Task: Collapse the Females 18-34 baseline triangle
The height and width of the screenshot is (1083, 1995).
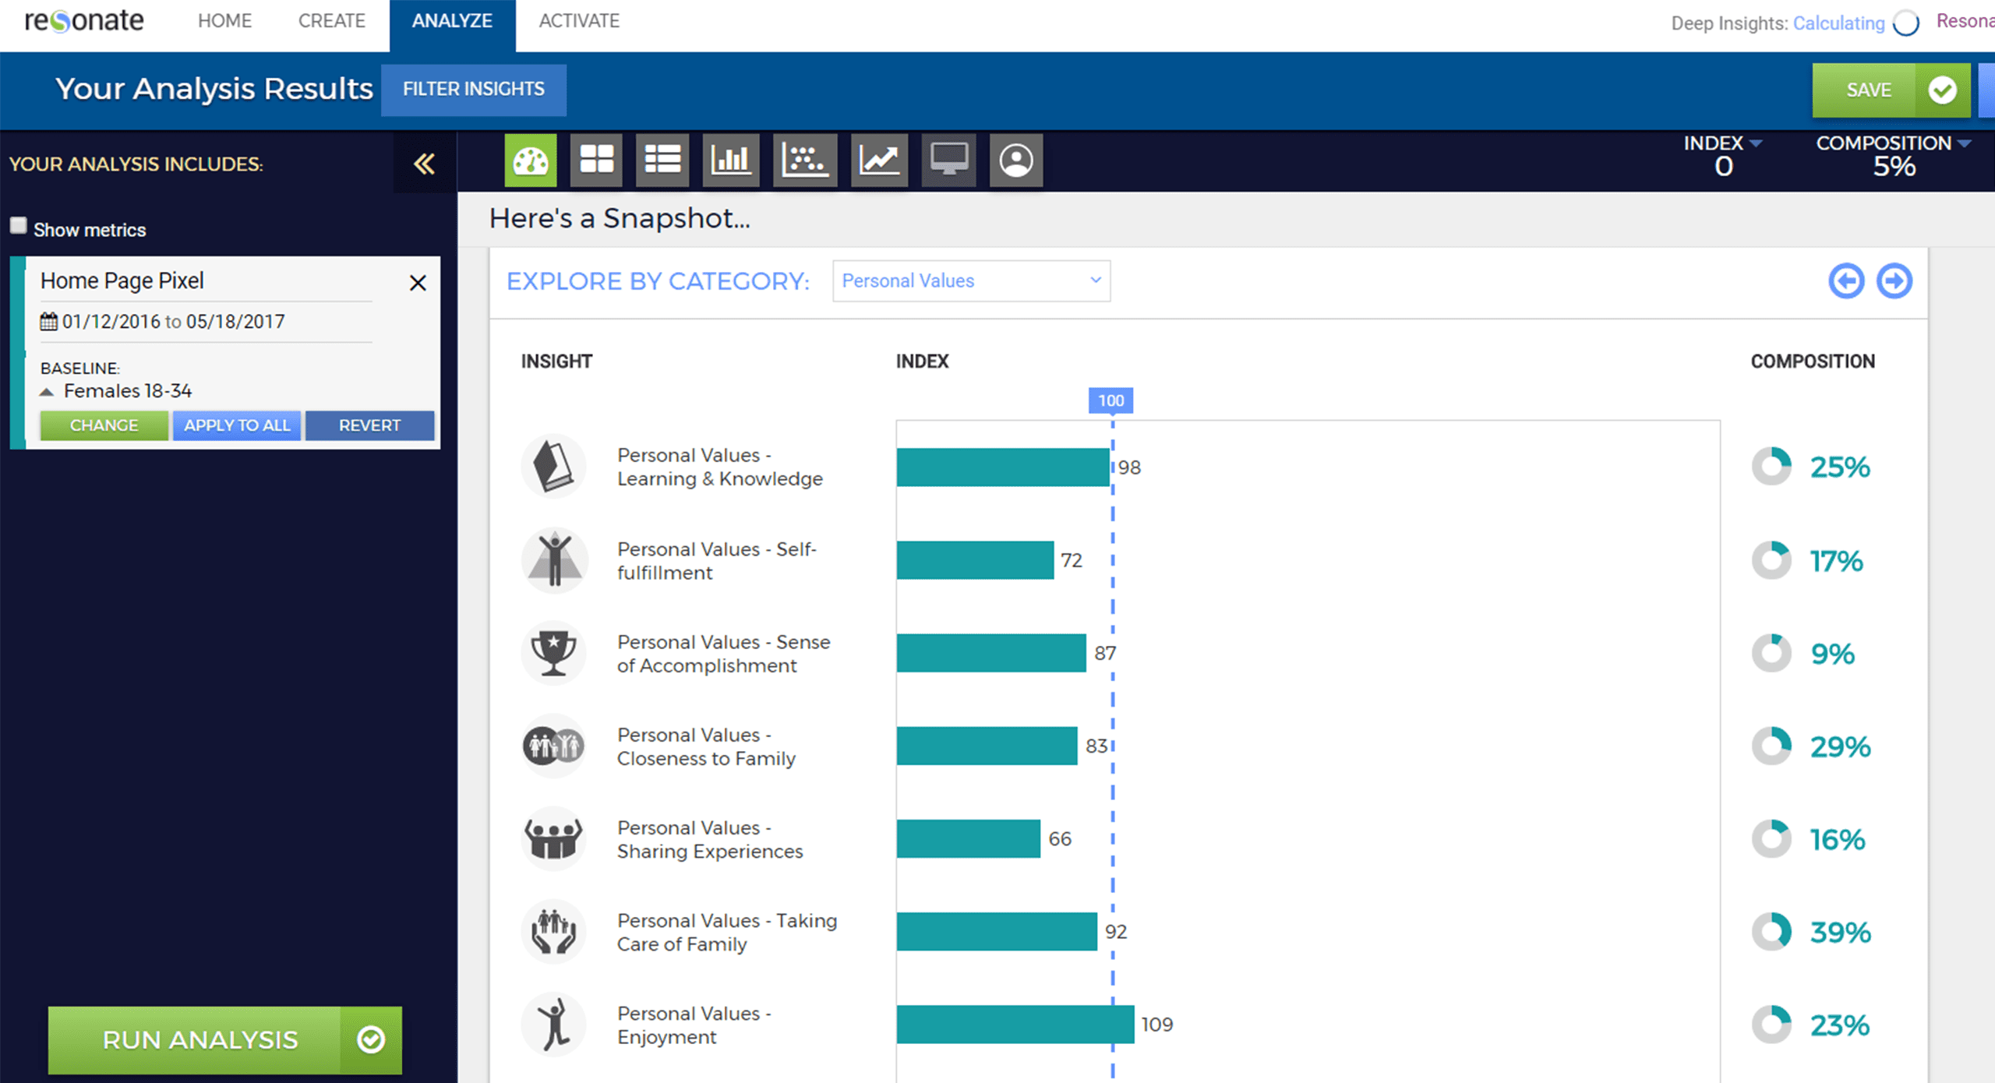Action: coord(48,392)
